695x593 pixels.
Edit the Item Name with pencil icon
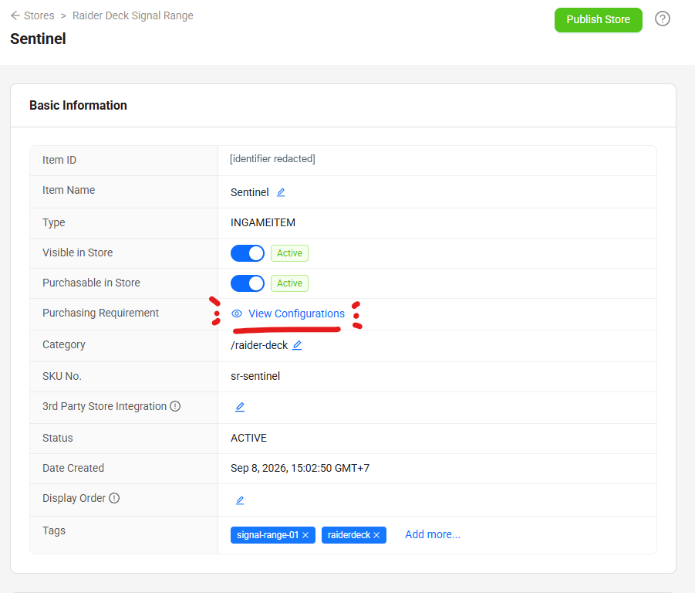(281, 192)
